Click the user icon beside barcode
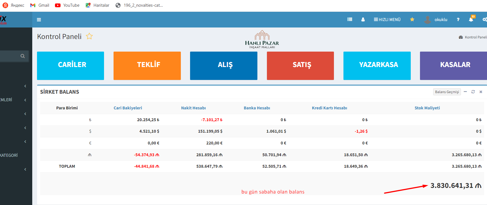 pos(363,20)
